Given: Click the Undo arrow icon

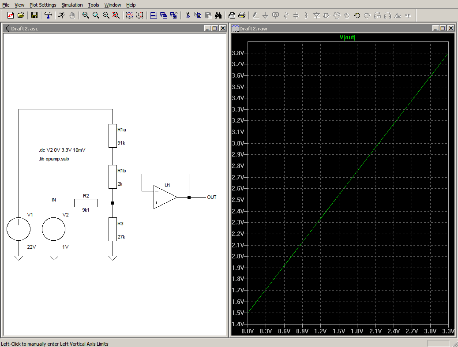Looking at the screenshot, I should 357,15.
